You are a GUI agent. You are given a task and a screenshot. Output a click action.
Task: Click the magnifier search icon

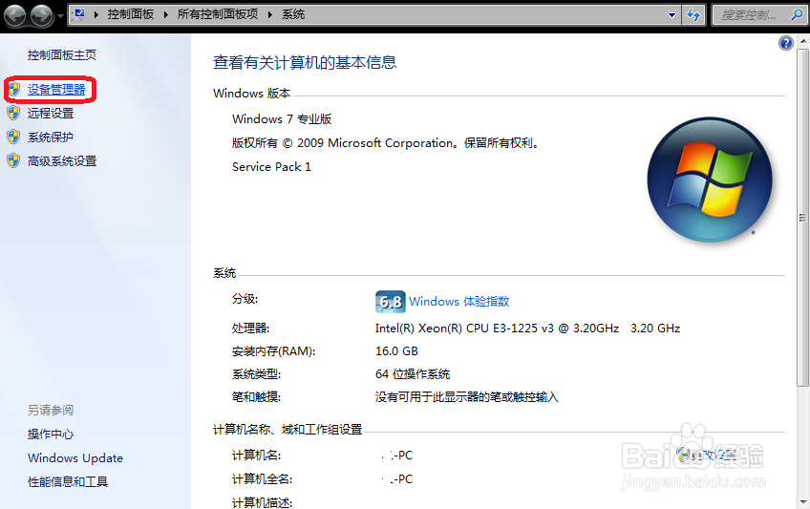[x=797, y=15]
